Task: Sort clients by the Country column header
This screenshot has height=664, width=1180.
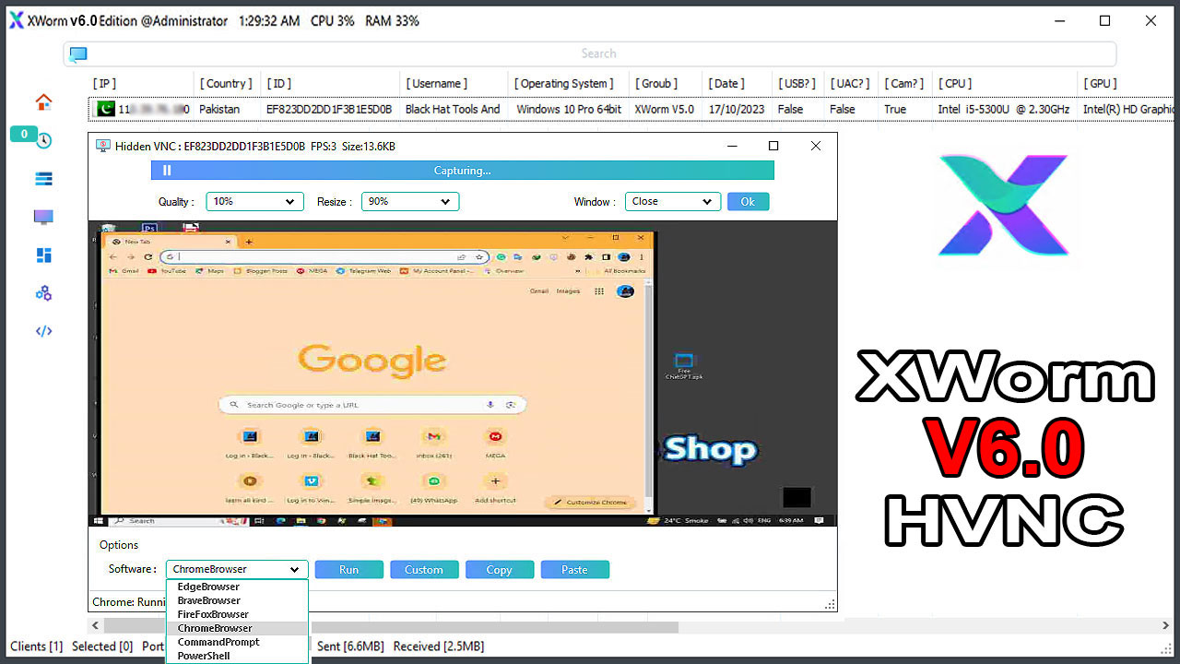Action: (226, 83)
